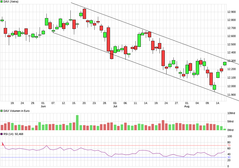Click the 03. date label above Juli
The image size is (239, 168).
click(115, 103)
